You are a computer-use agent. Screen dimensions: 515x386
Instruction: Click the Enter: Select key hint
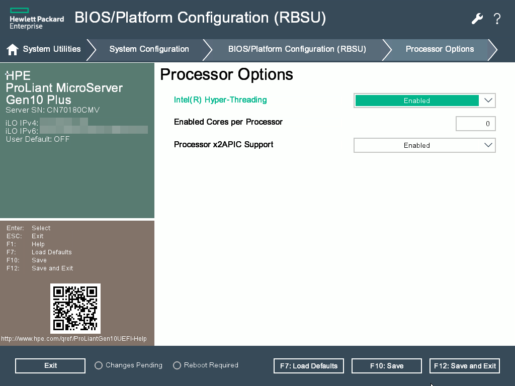tap(28, 228)
